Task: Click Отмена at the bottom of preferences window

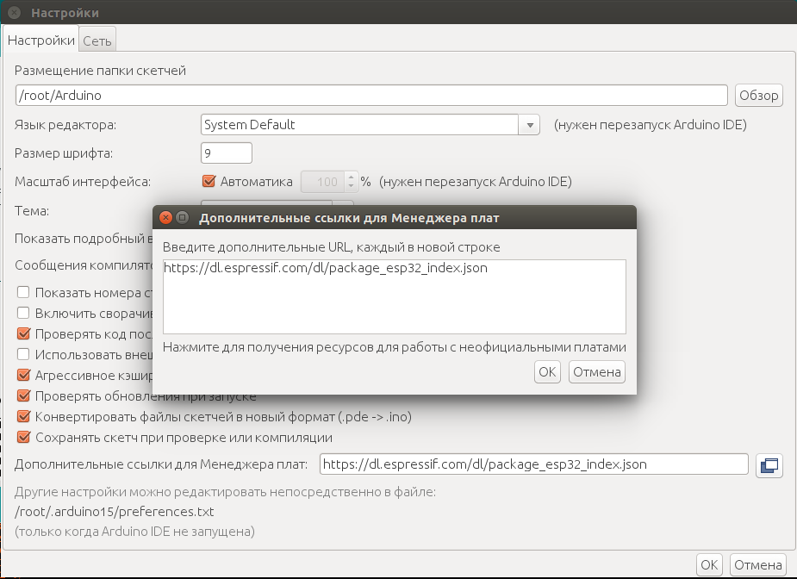Action: tap(758, 565)
